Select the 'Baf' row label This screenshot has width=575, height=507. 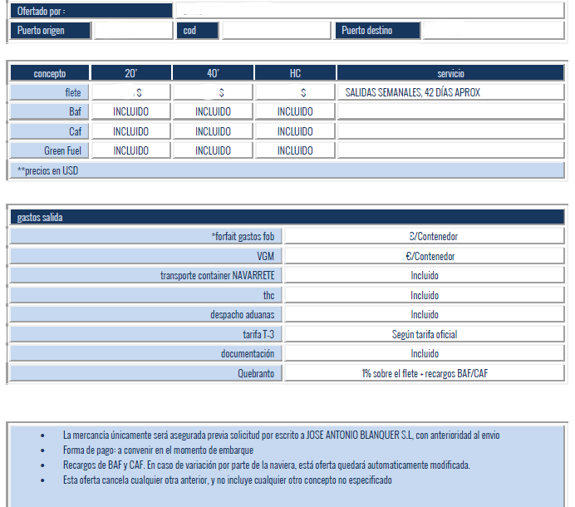click(x=50, y=111)
